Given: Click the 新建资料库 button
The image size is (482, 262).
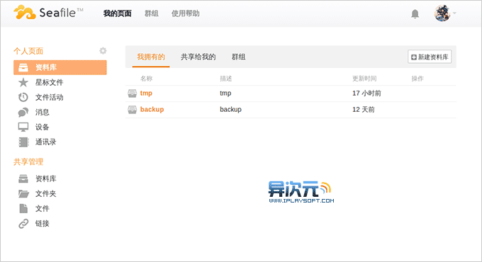Looking at the screenshot, I should [430, 57].
